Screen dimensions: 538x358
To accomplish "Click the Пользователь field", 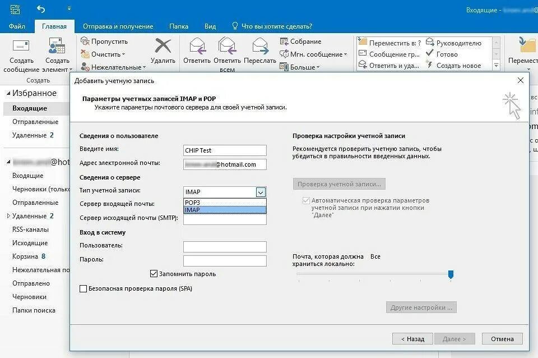I will click(x=225, y=247).
